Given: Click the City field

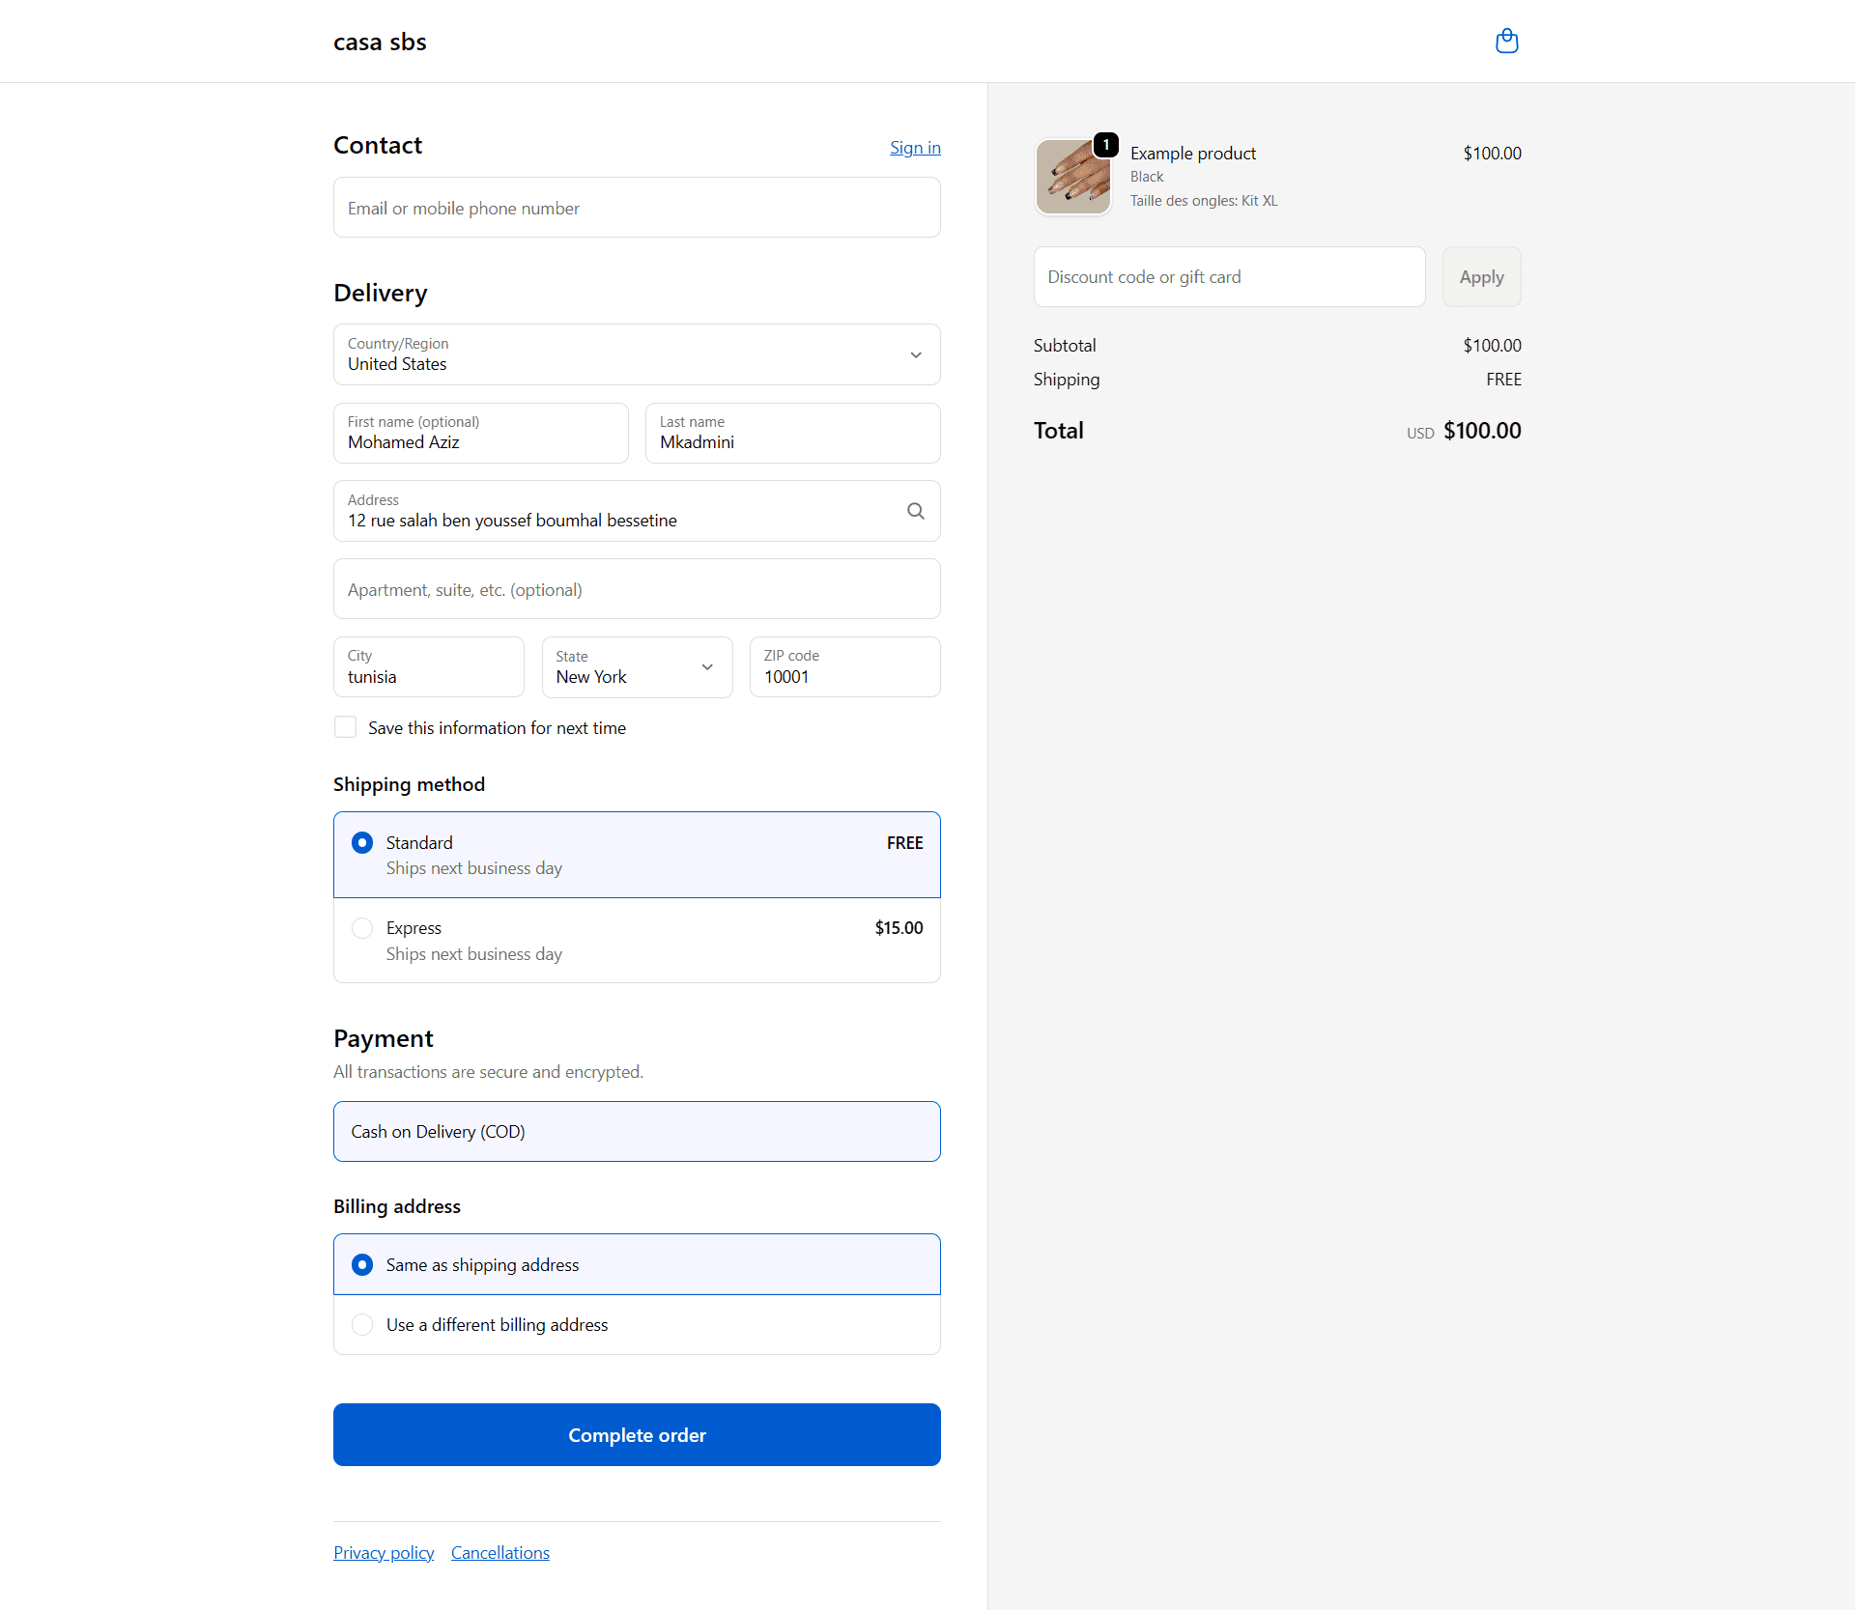Looking at the screenshot, I should coord(428,667).
